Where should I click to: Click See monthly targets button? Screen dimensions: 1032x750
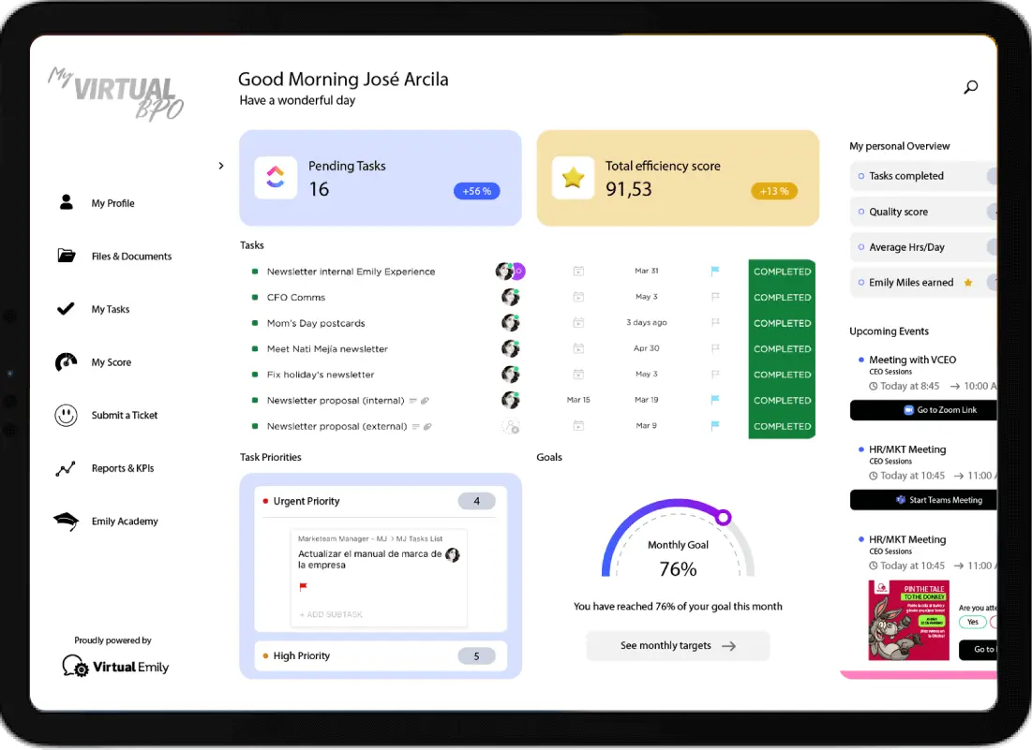click(678, 645)
